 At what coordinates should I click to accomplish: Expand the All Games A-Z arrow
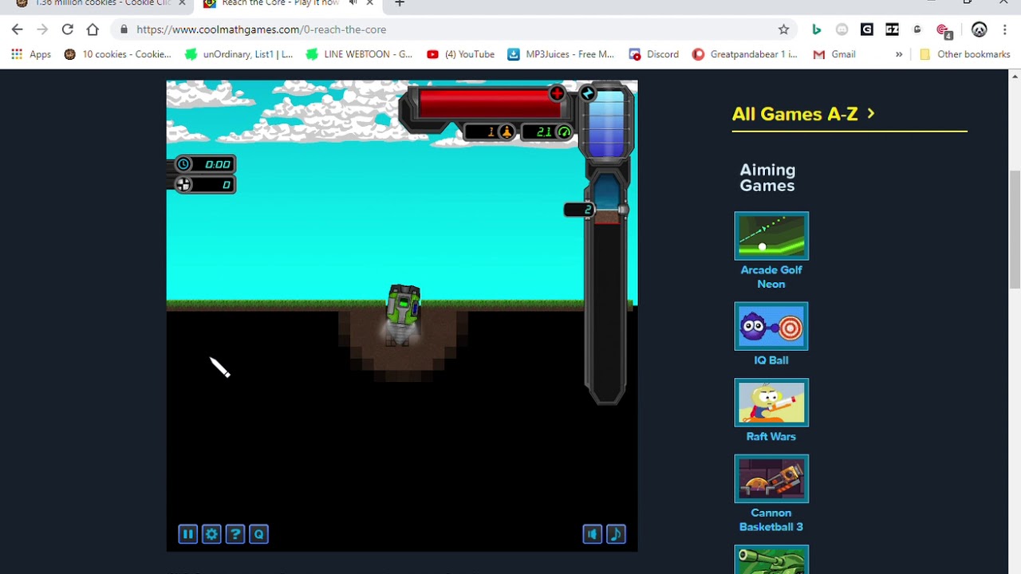point(871,114)
